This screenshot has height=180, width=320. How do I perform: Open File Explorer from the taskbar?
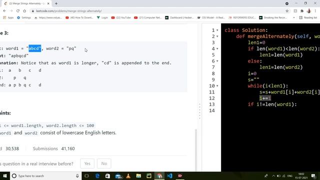click(138, 175)
